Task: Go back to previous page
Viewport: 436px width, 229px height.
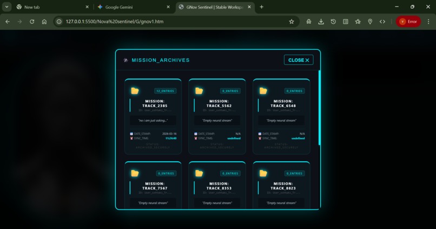Action: pos(8,22)
